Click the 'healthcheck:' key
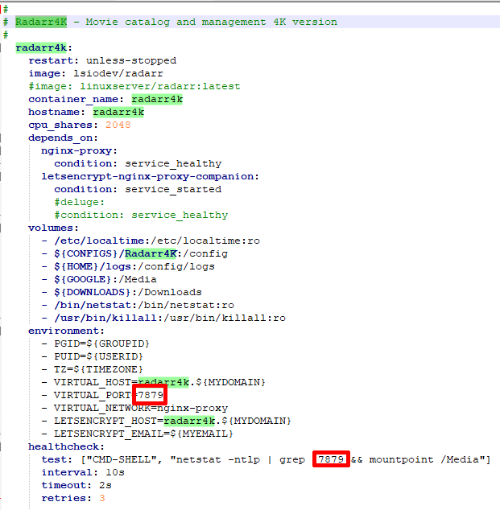 click(66, 446)
